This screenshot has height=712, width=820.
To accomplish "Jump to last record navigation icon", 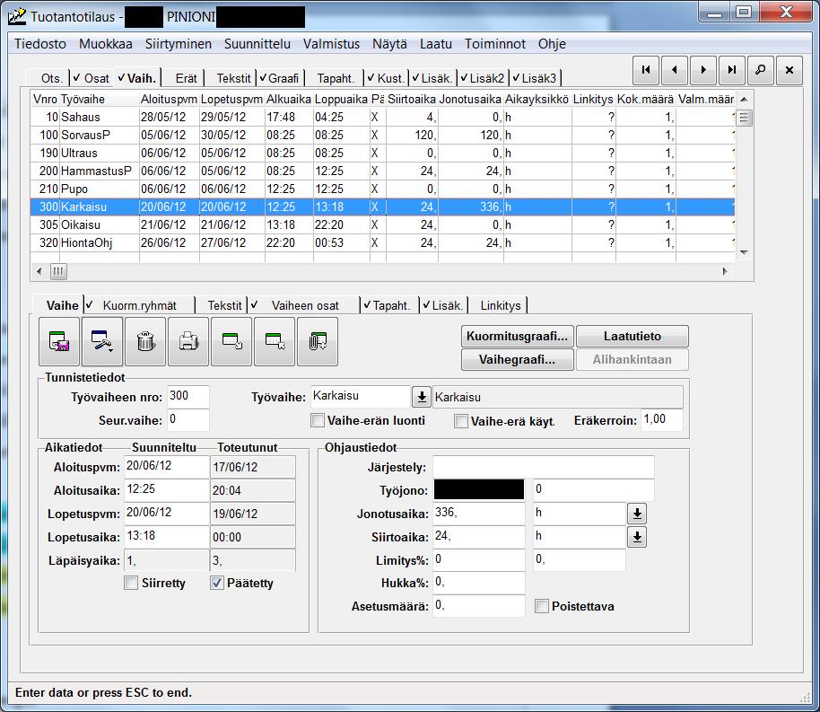I will [x=732, y=70].
